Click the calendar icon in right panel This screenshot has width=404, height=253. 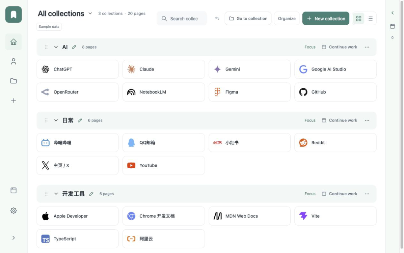(392, 26)
